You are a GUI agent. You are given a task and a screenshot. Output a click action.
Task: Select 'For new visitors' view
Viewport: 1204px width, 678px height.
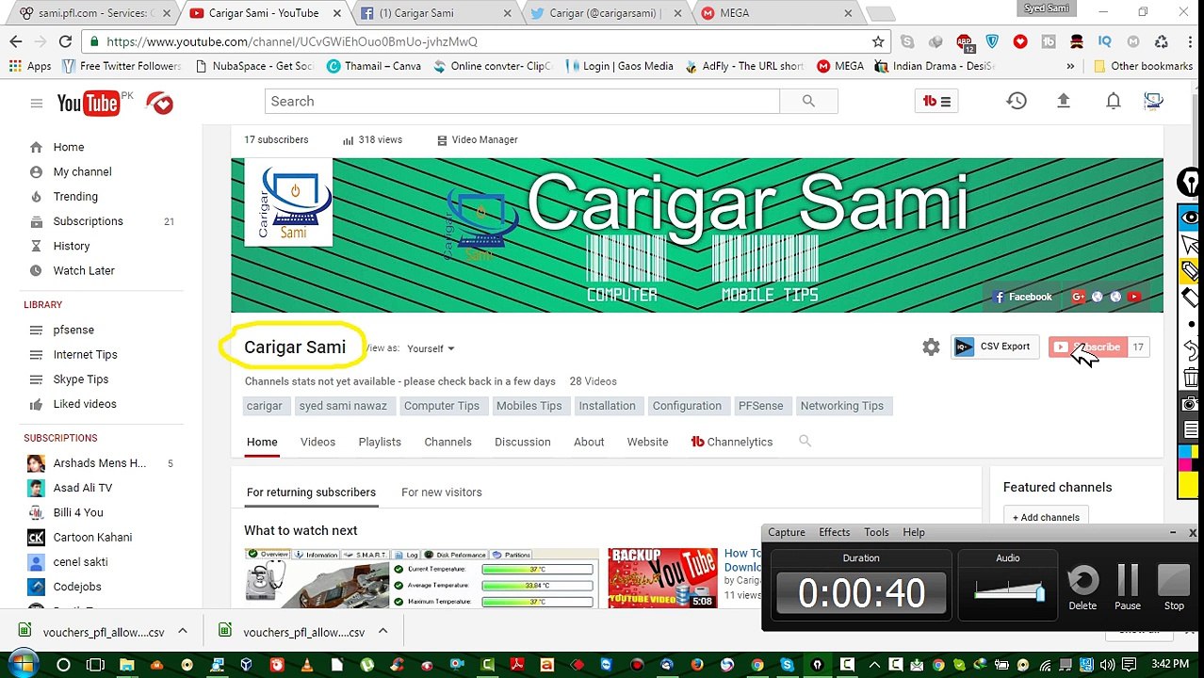tap(441, 492)
